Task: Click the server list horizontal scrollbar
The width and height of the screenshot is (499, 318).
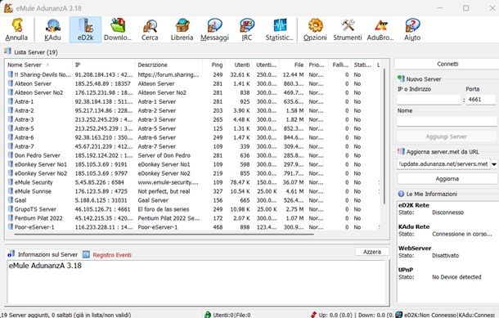Action: tap(164, 235)
